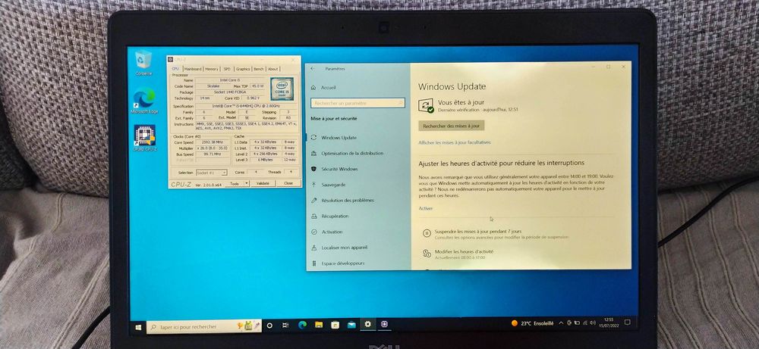Click the Windows Update heading in Settings
Viewport: 759px width, 349px height.
click(452, 87)
